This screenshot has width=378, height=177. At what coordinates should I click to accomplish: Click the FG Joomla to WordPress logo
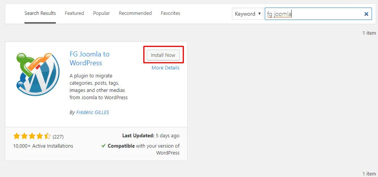coord(37,74)
